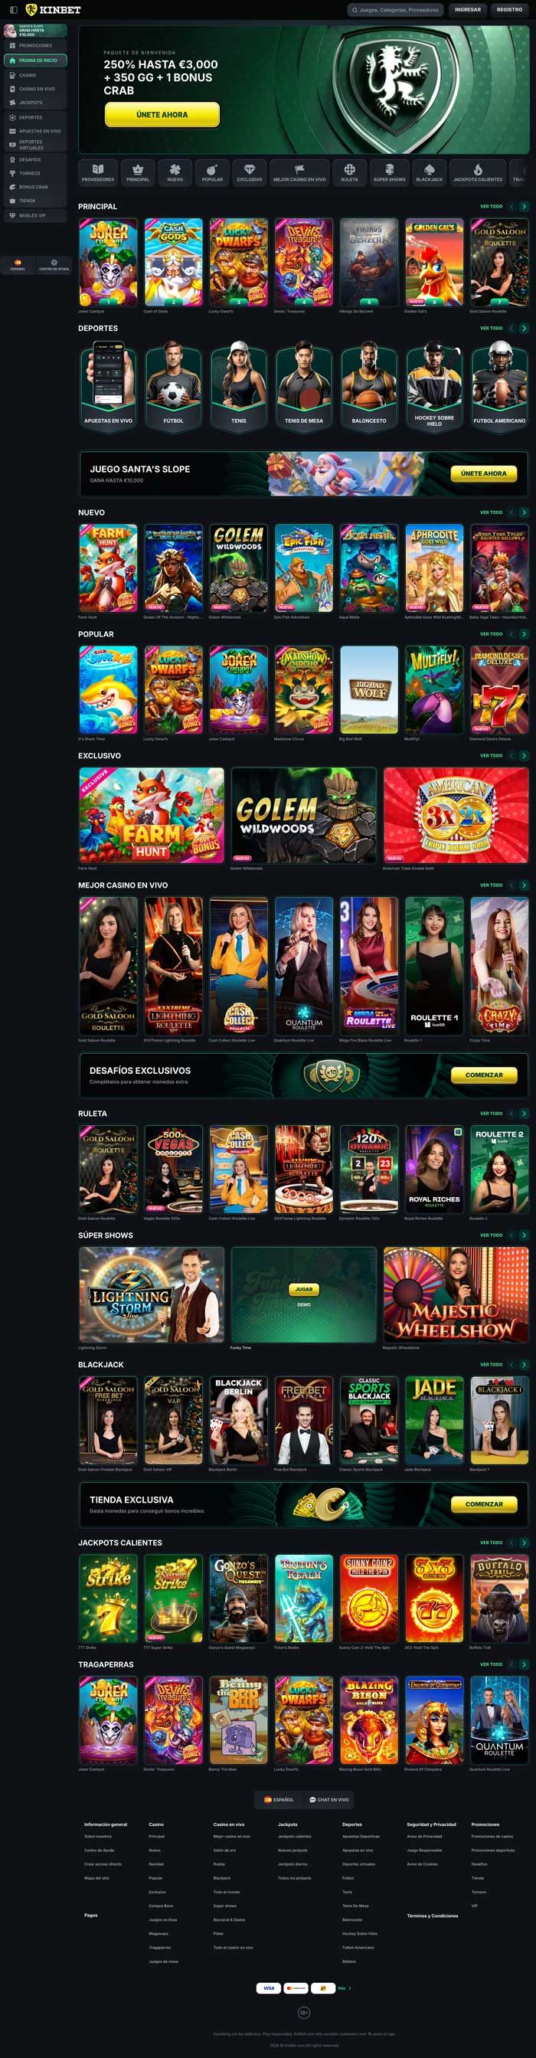Select the Exclusivo diamond category icon
The image size is (536, 2058).
(249, 172)
